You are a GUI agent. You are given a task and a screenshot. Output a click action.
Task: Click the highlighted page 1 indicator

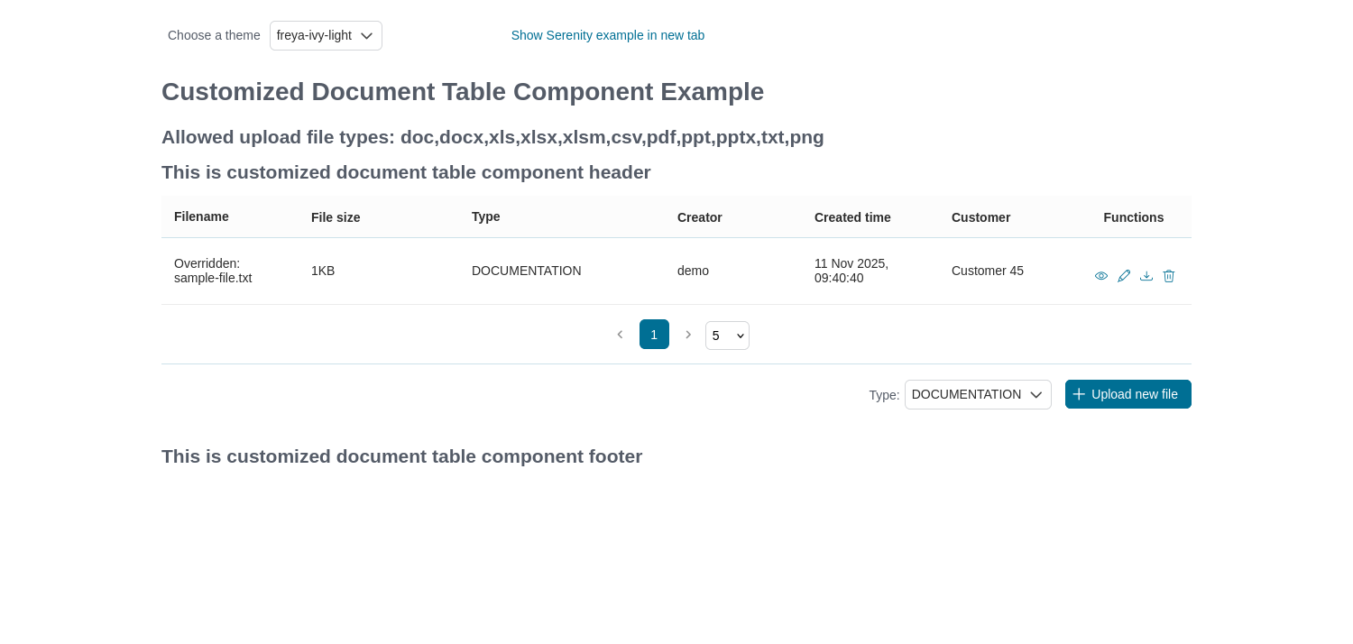654,334
